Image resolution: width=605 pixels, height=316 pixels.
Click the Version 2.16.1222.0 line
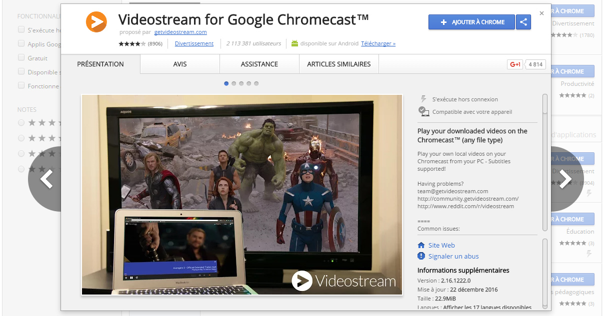444,281
